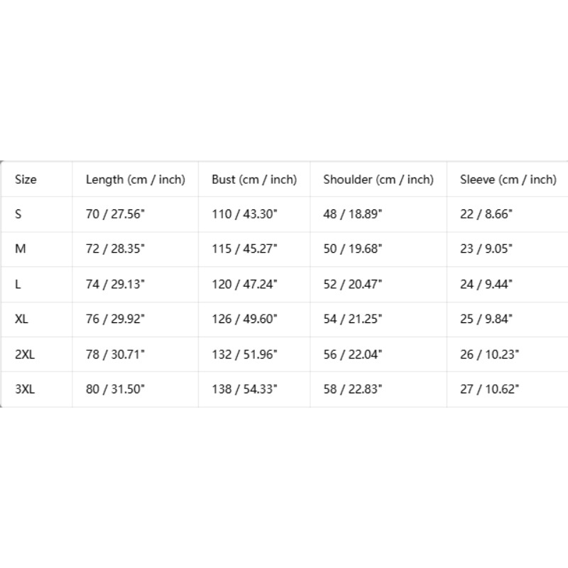Image resolution: width=568 pixels, height=568 pixels.
Task: Select the 126 / 49.60" bust cell
Action: [244, 319]
